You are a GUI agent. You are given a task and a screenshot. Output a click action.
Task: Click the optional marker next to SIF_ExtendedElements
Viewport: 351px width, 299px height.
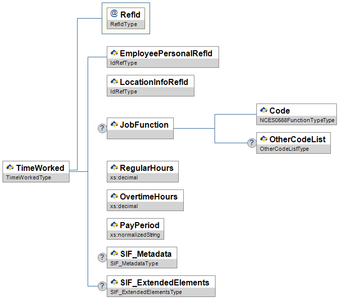(x=102, y=286)
